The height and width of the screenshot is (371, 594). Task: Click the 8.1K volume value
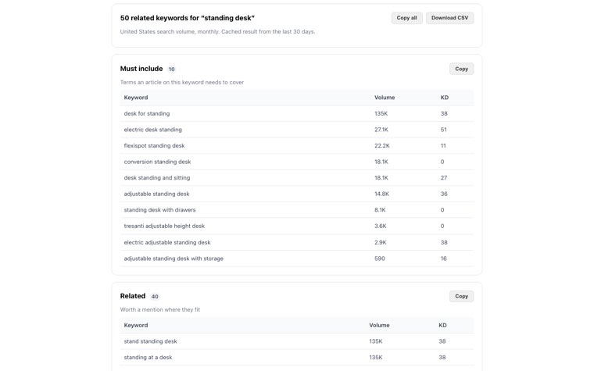(380, 210)
